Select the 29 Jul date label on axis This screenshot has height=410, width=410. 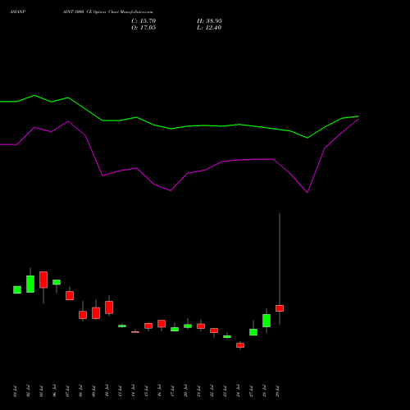(277, 391)
